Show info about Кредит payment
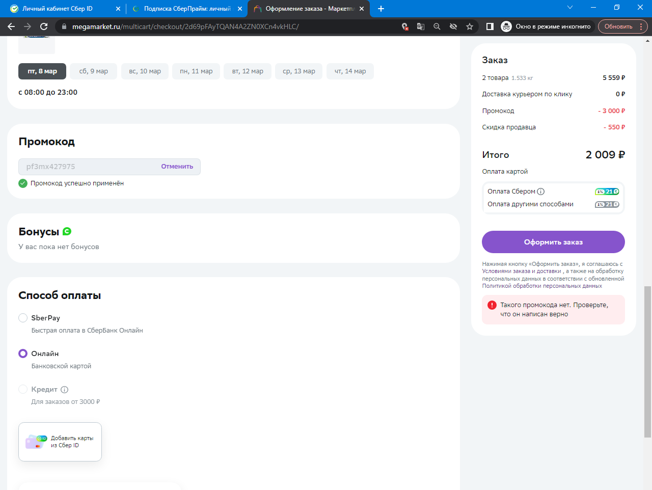This screenshot has width=652, height=490. [x=65, y=390]
